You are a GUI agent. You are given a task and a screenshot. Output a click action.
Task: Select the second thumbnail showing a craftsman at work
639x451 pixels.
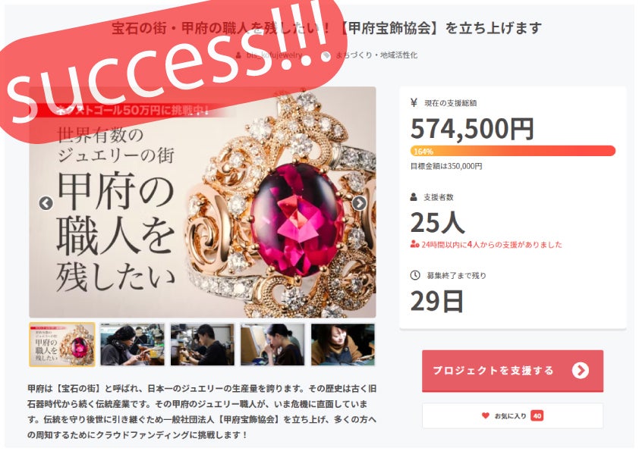click(x=133, y=344)
